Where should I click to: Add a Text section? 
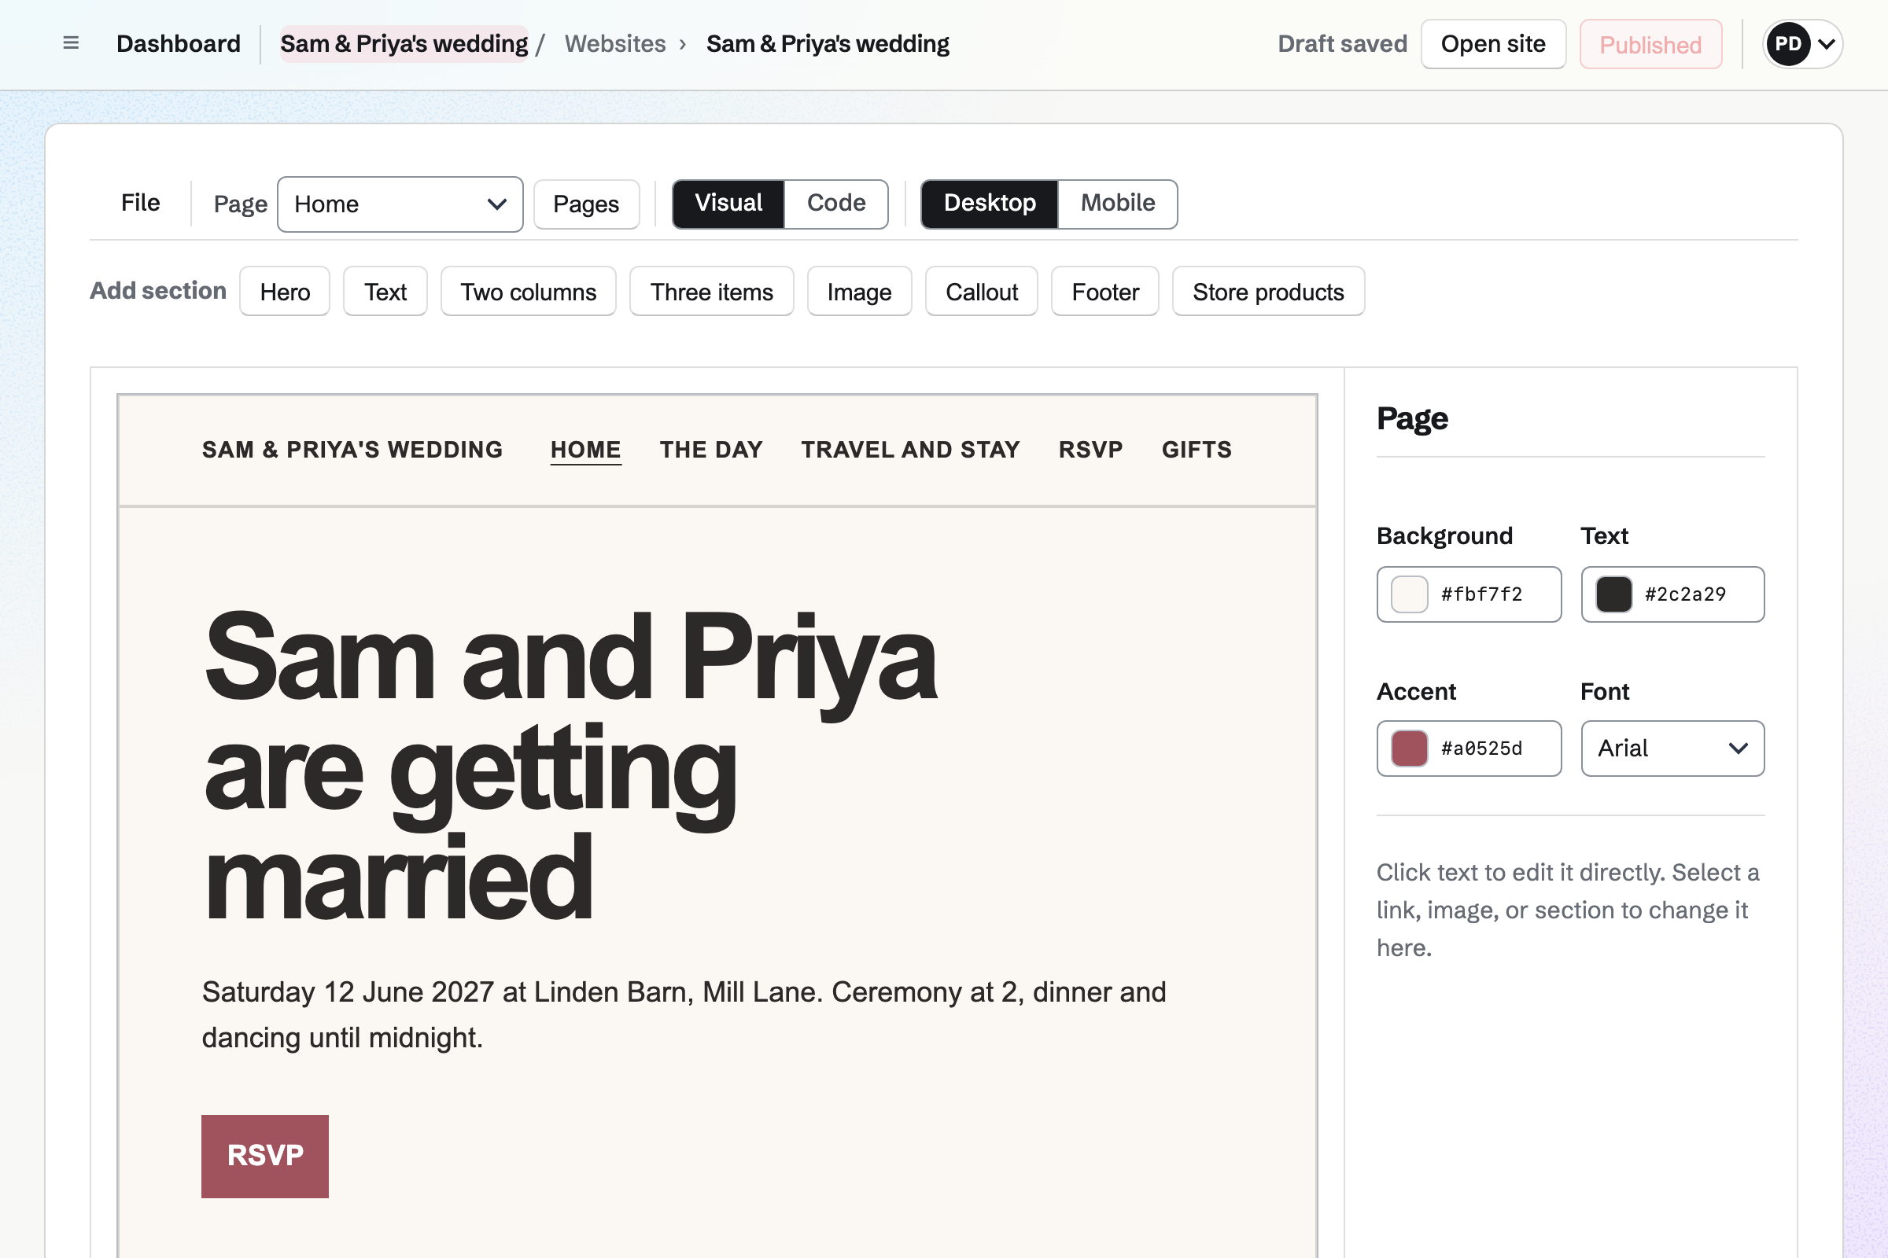385,291
